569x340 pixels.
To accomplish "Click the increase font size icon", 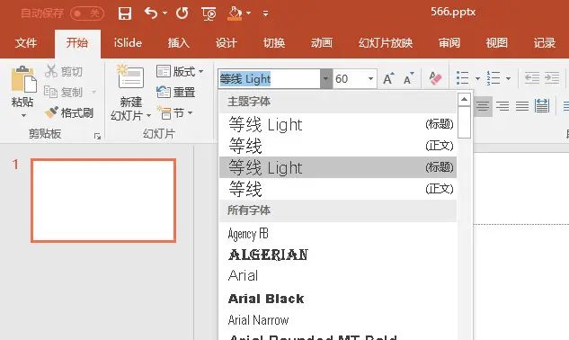I will click(x=388, y=78).
